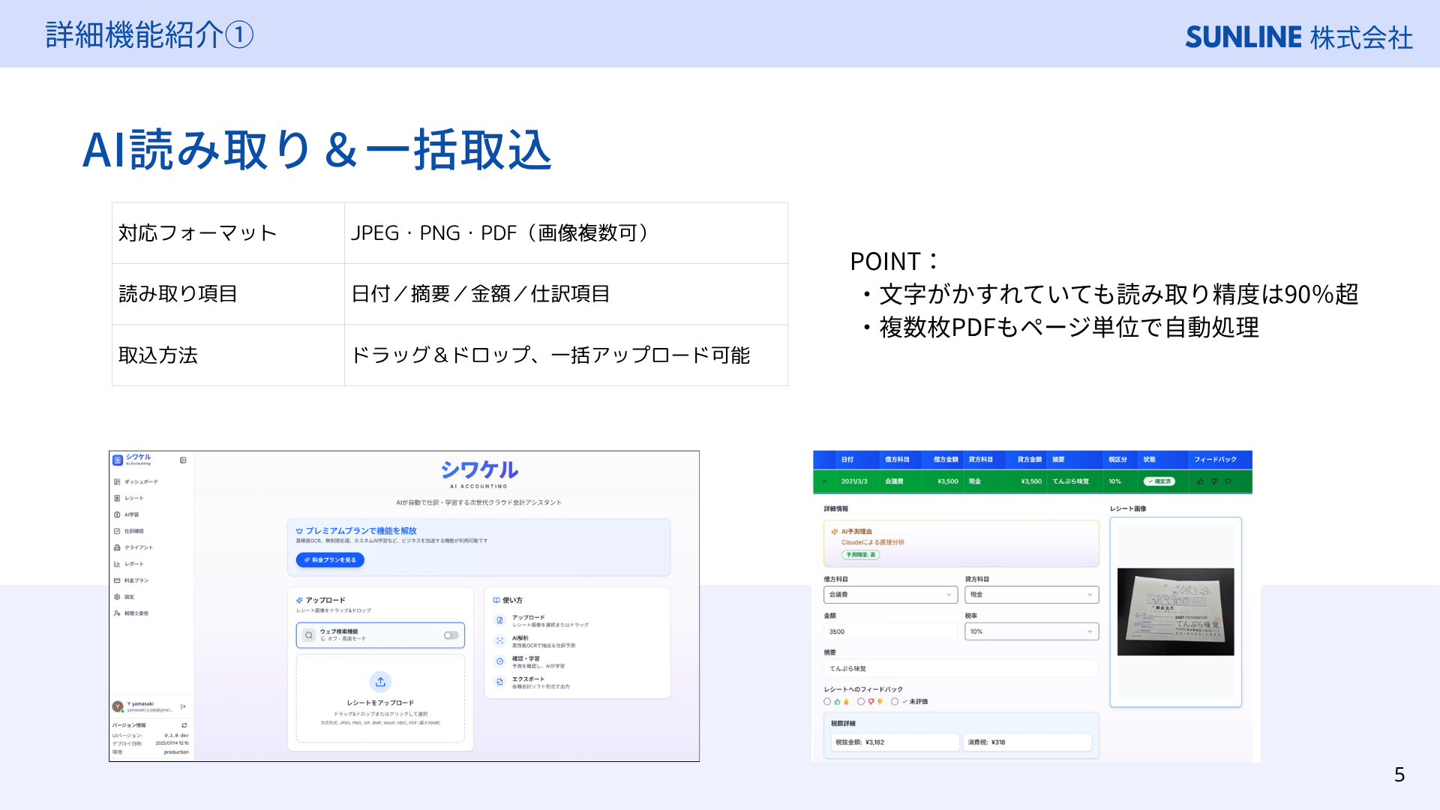Collapse the シワケル sidebar panel icon
Viewport: 1440px width, 810px height.
[x=183, y=460]
